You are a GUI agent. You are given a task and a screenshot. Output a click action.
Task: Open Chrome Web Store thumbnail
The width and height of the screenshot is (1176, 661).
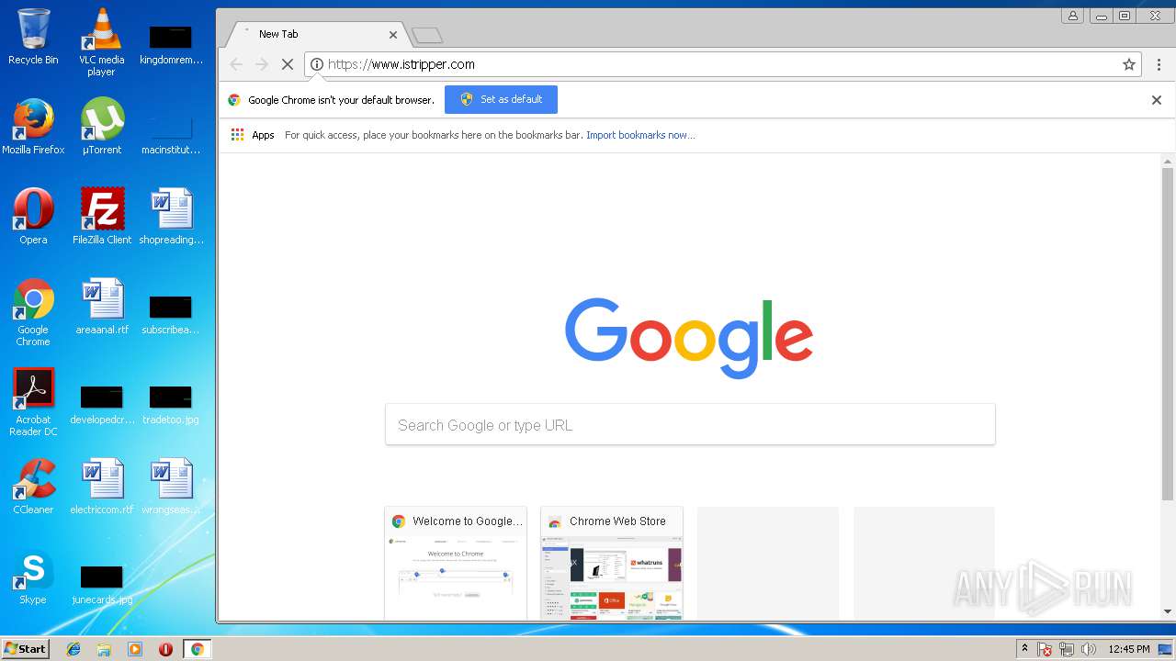612,564
